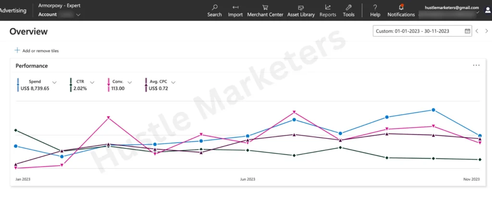Go to next date range arrow
This screenshot has width=492, height=205.
(x=486, y=31)
